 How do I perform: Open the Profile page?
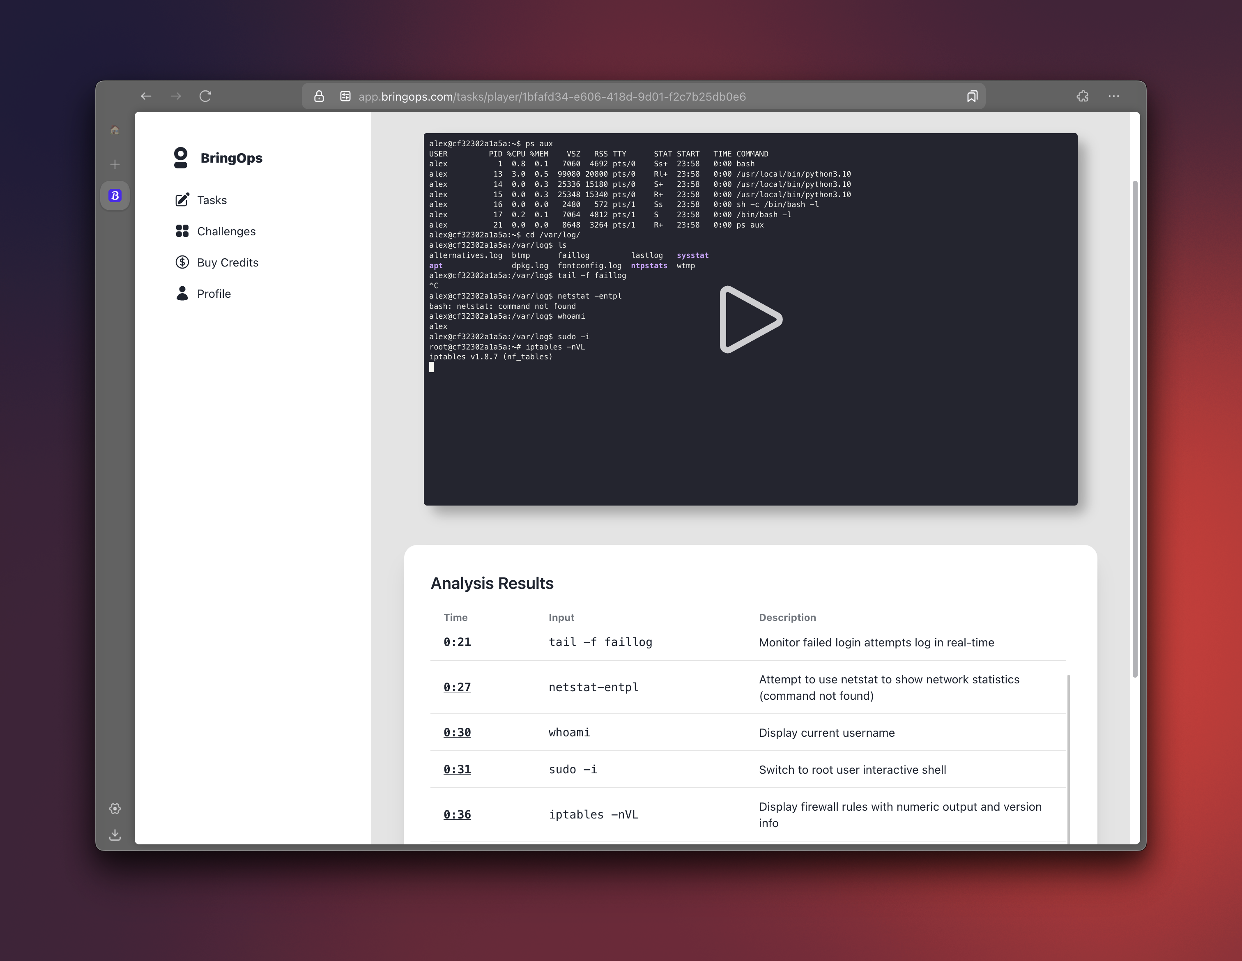tap(213, 294)
